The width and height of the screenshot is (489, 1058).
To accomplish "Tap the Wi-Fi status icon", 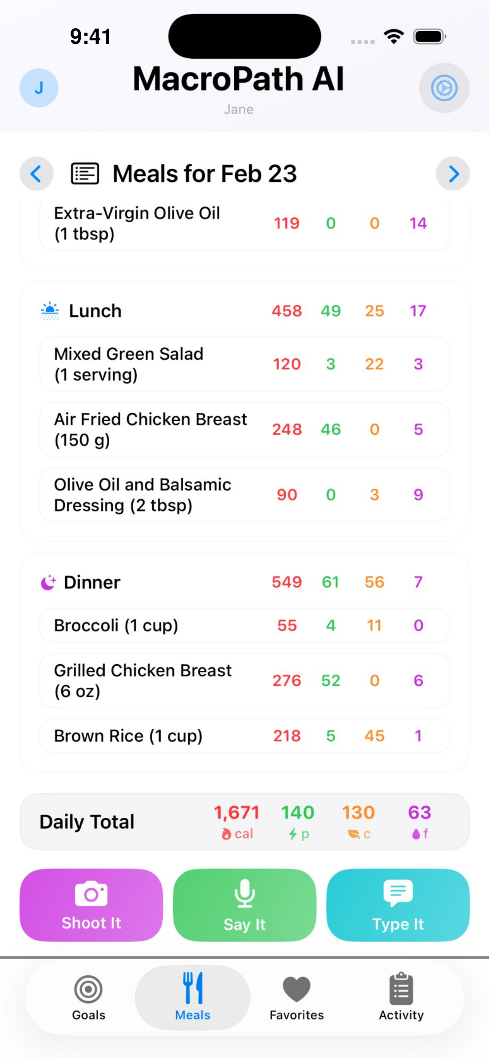I will click(394, 37).
